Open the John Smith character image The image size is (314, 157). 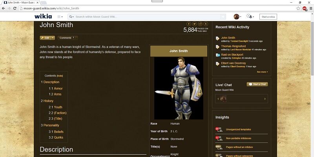click(x=179, y=88)
